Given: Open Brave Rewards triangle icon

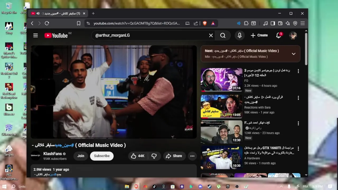Looking at the screenshot, I should [213, 23].
